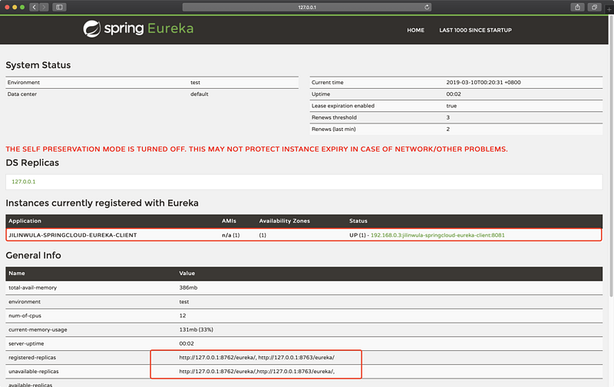
Task: Click the n/a (1) AMIs cell
Action: [x=231, y=235]
